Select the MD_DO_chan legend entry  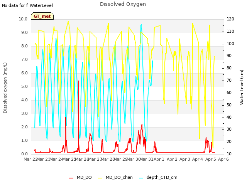[x=115, y=177]
